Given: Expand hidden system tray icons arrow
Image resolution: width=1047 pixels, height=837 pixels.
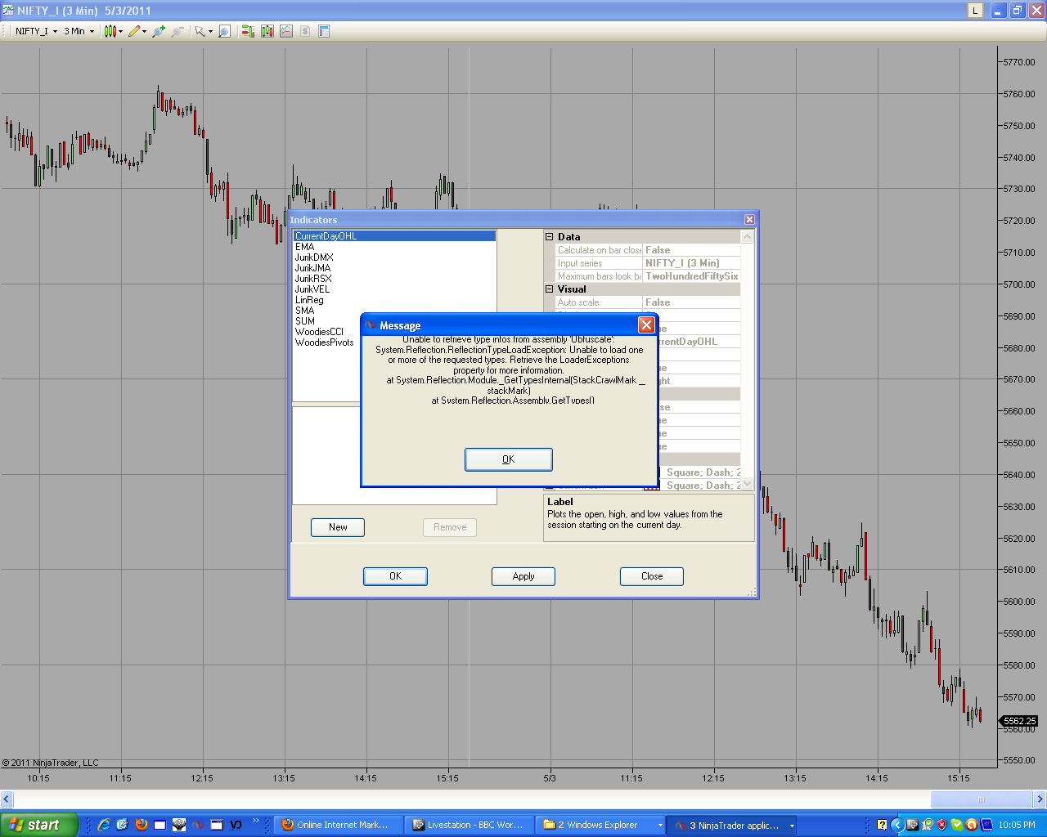Looking at the screenshot, I should click(x=896, y=825).
